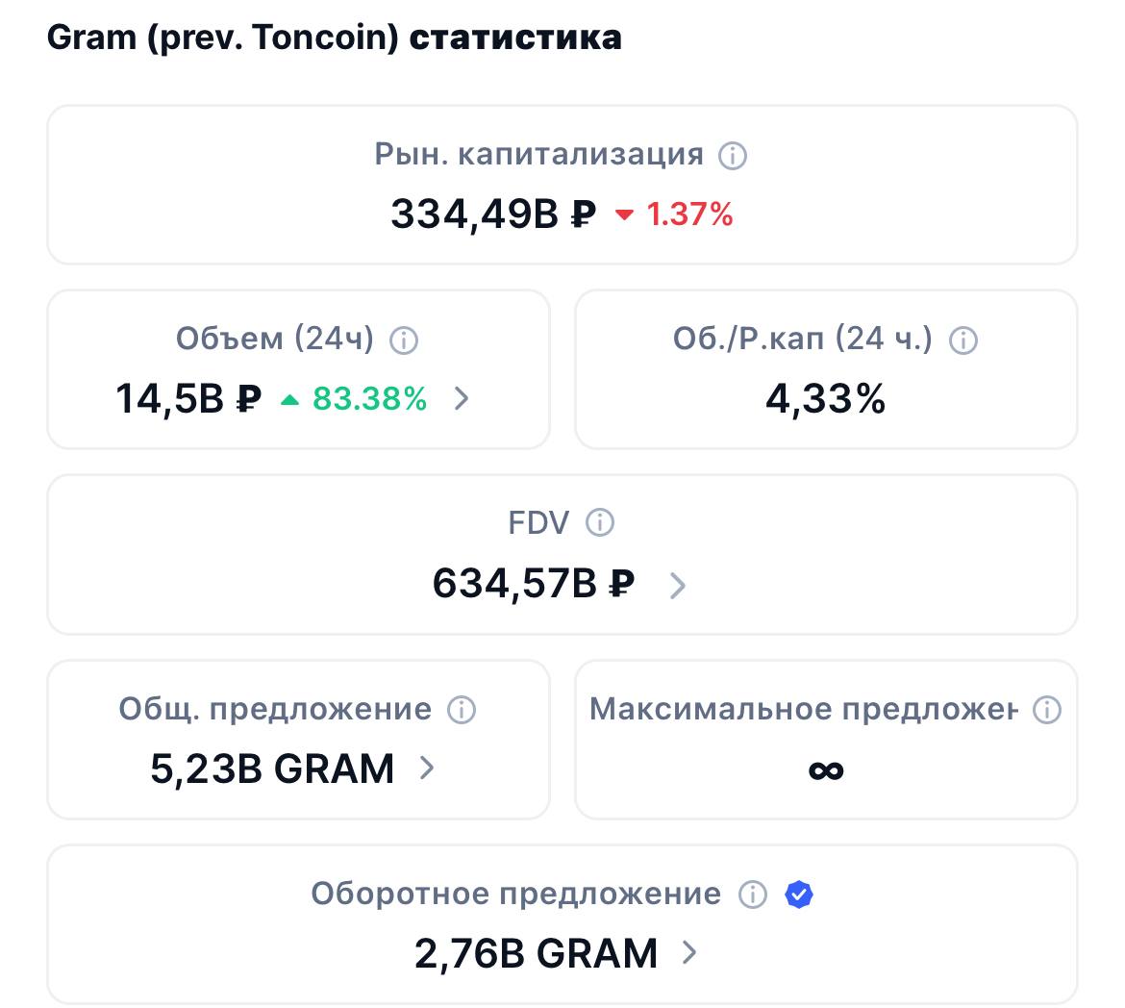Screen dimensions: 1125x1008
Task: Tap the FDV info icon
Action: [600, 522]
